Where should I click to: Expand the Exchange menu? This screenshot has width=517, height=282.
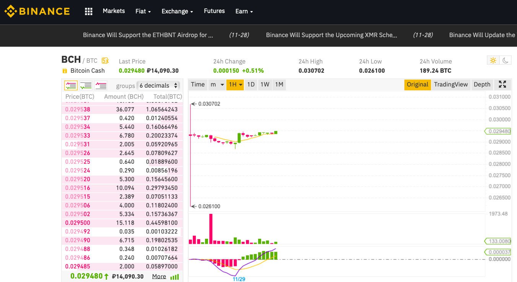coord(177,11)
